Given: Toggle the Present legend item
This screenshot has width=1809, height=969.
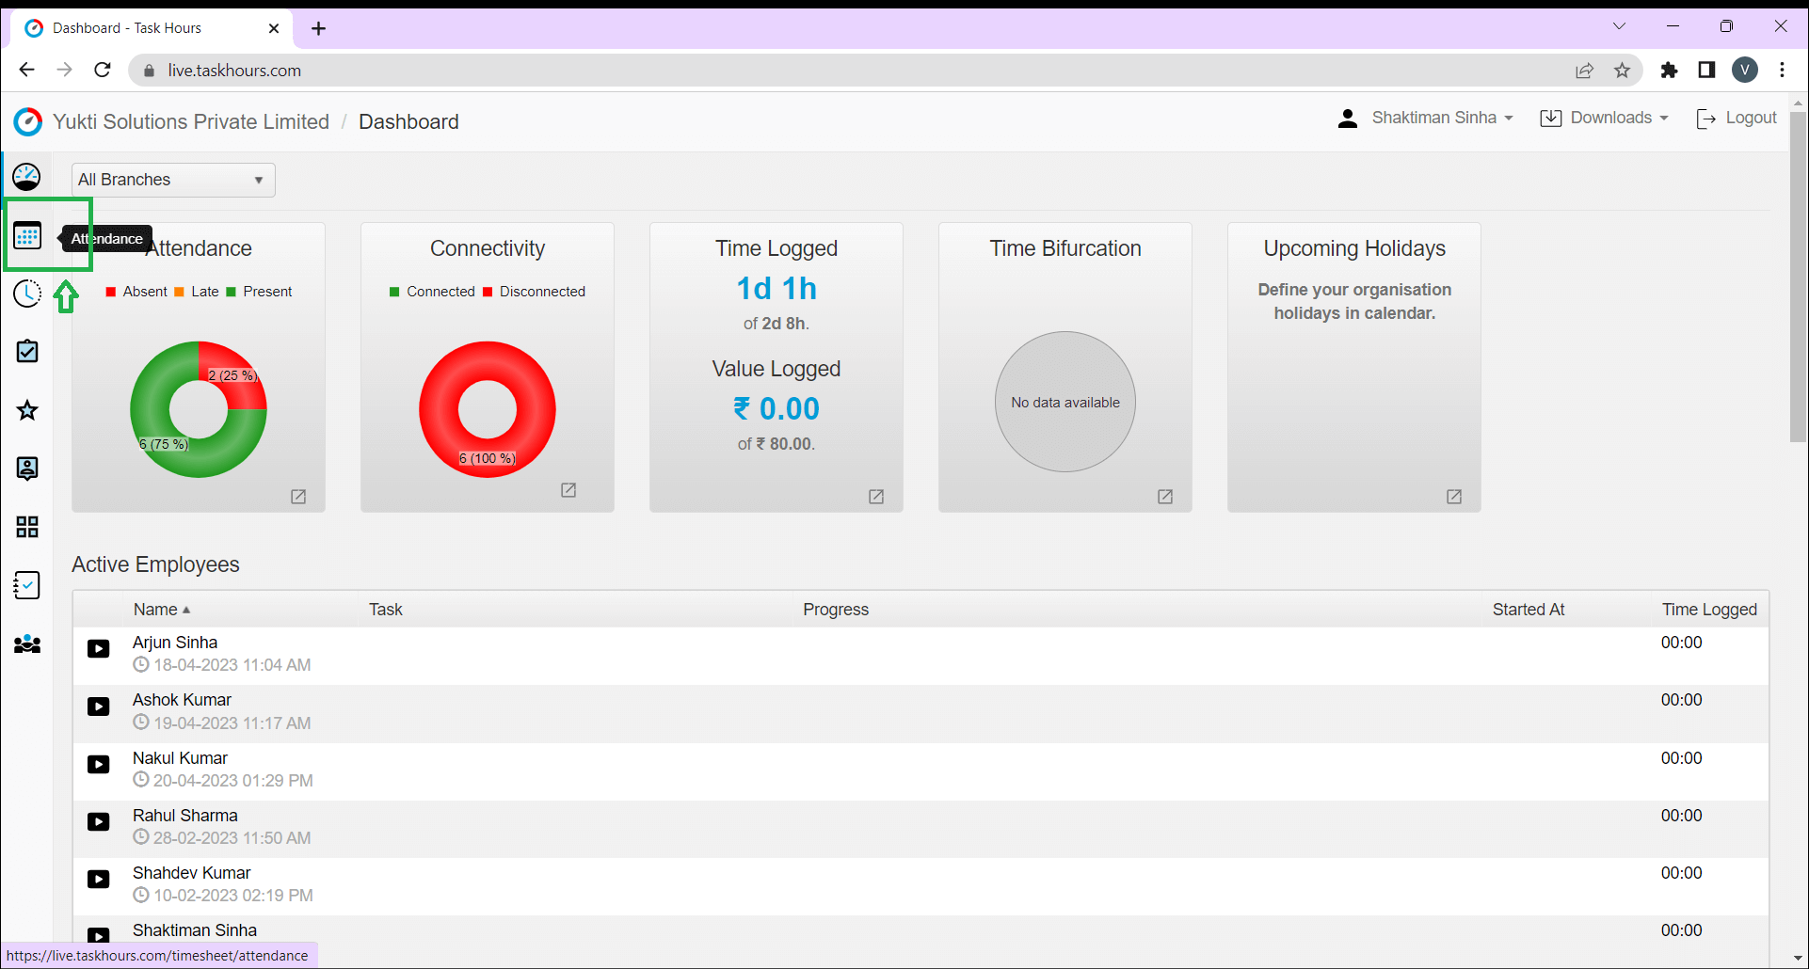Looking at the screenshot, I should [x=259, y=292].
